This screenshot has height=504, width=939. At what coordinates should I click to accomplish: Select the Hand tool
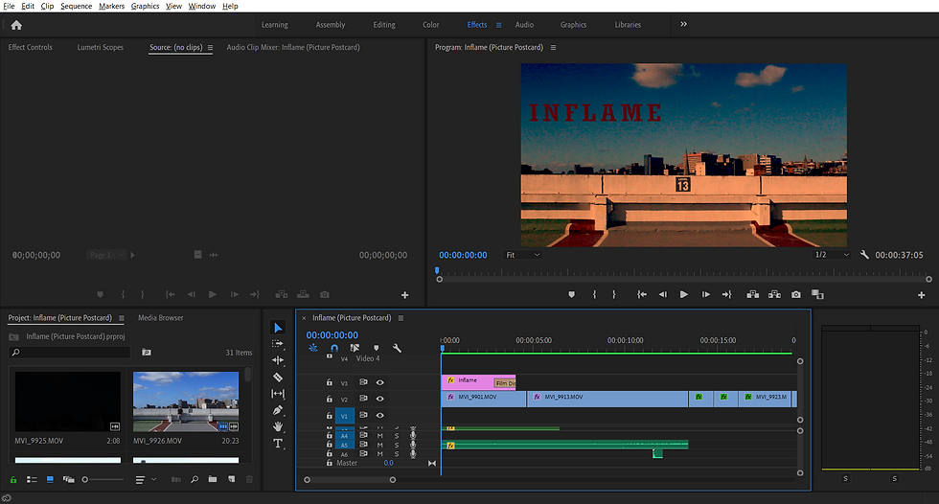click(x=278, y=426)
